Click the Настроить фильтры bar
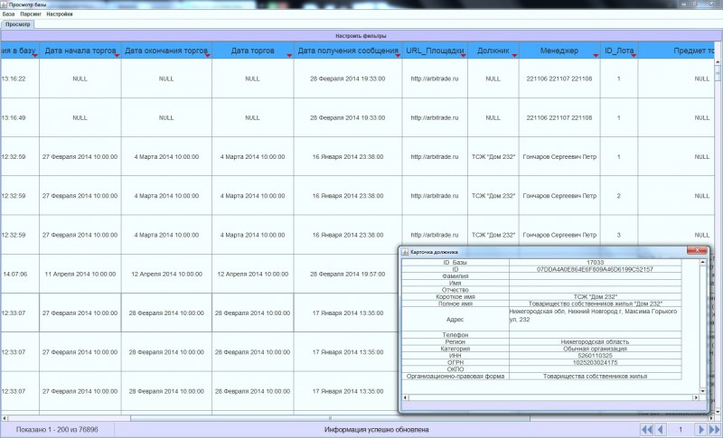 [x=361, y=35]
